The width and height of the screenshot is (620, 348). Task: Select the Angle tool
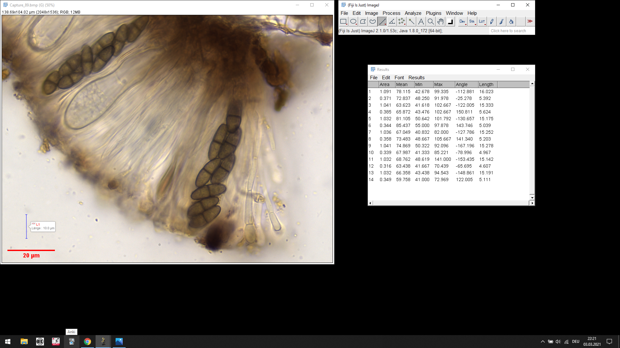click(392, 22)
